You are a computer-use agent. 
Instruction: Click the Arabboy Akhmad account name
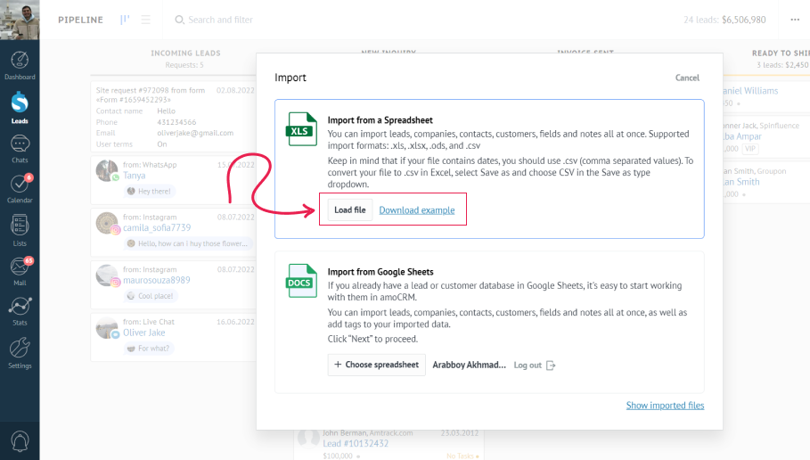(469, 365)
